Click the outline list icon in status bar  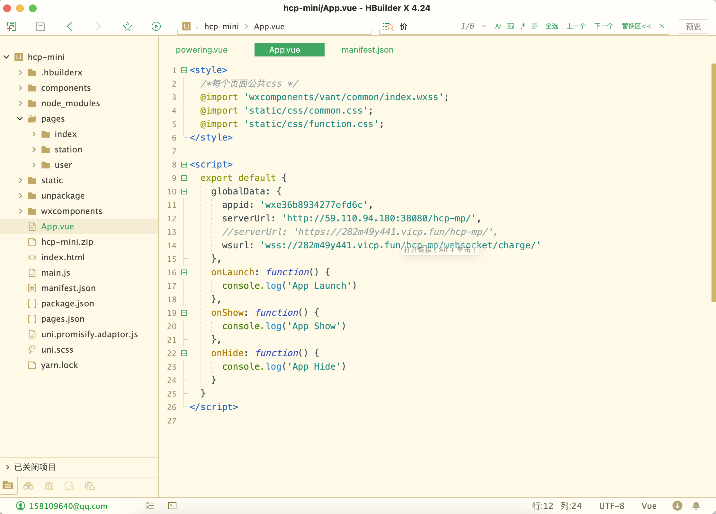(x=150, y=506)
